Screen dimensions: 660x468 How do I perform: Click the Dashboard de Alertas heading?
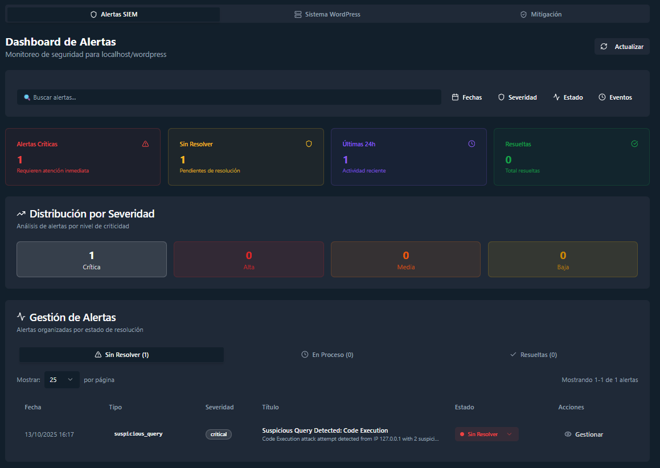60,42
